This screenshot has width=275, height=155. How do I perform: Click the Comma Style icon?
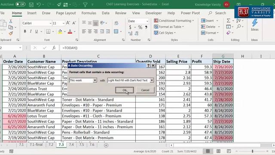click(146, 27)
